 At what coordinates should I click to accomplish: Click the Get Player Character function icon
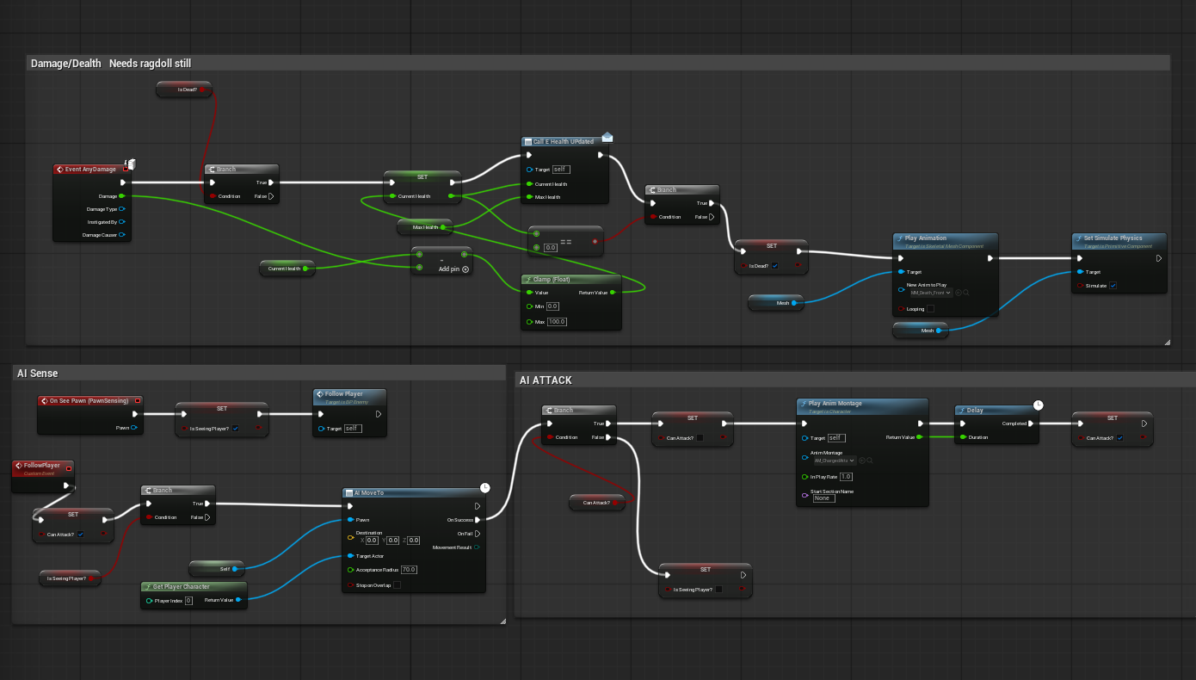click(x=146, y=587)
